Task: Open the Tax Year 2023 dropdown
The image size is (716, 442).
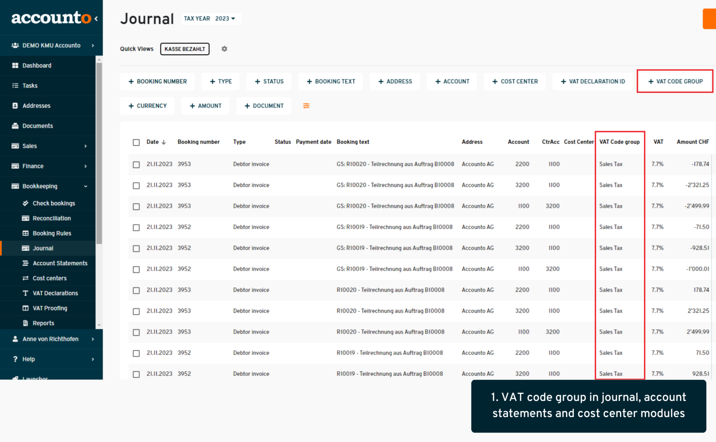Action: point(211,19)
